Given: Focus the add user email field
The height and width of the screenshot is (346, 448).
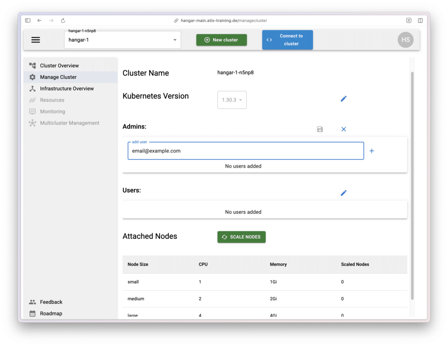Looking at the screenshot, I should point(245,151).
